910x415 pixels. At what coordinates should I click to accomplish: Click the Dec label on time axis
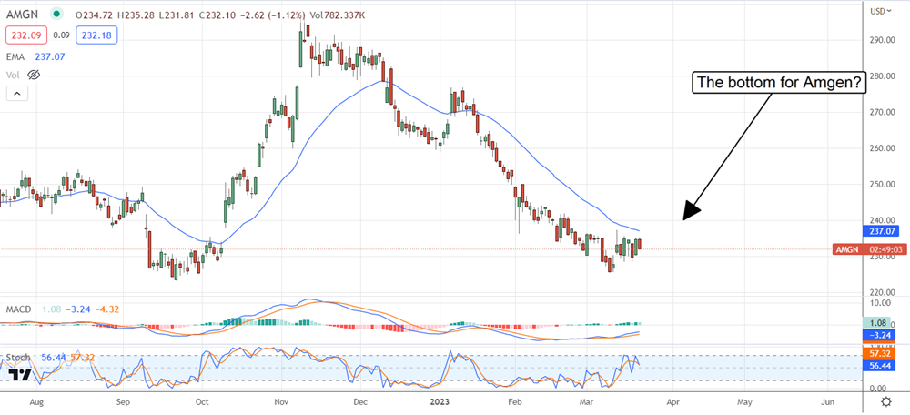pos(359,401)
